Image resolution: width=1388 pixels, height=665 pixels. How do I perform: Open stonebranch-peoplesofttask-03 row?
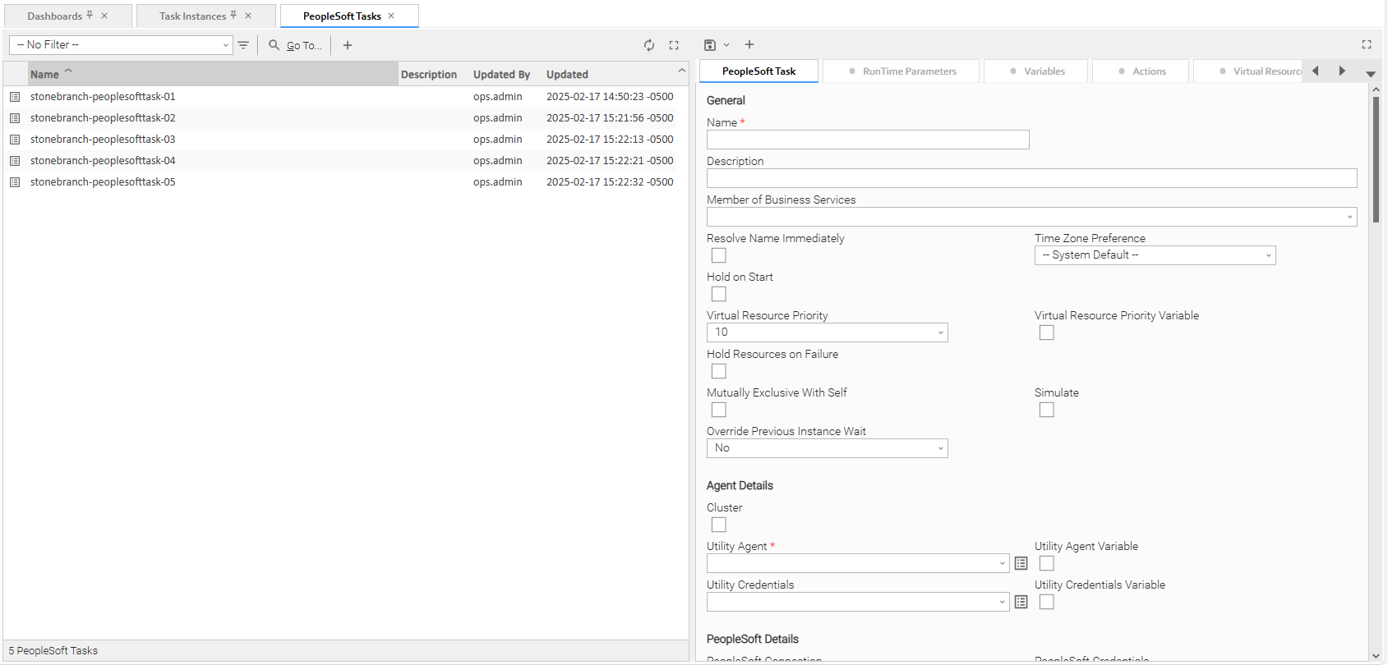[x=103, y=140]
